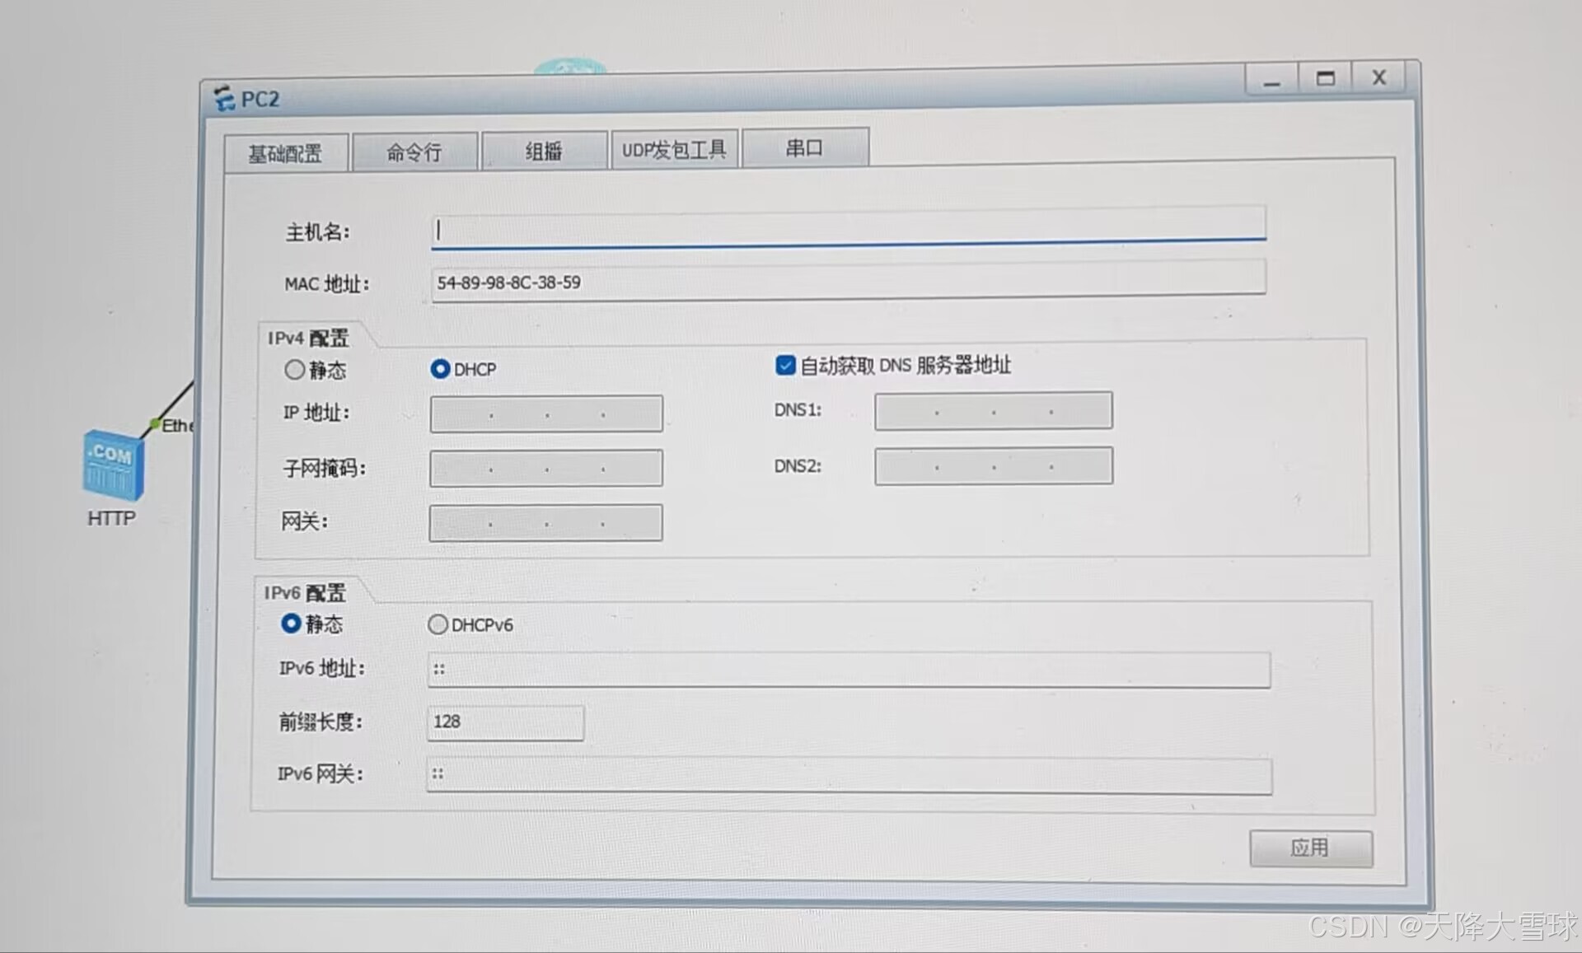
Task: Maximize the PC2 dialog window
Action: 1325,79
